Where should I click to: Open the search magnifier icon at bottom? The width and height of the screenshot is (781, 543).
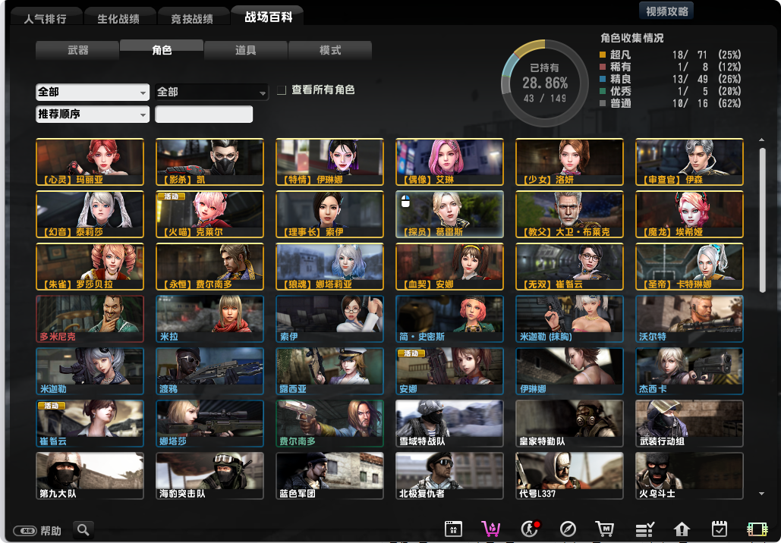click(x=83, y=529)
